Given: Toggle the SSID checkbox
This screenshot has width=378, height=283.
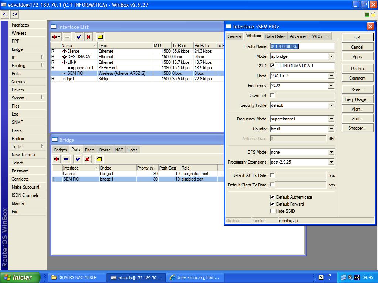Looking at the screenshot, I should coord(272,66).
